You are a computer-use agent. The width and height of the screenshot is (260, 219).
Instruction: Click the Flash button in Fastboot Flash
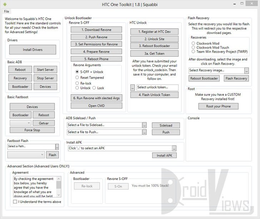coord(52,155)
